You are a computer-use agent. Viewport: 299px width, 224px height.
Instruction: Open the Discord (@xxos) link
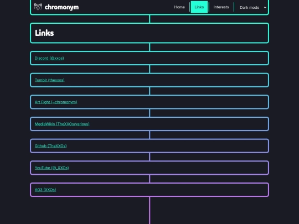[49, 58]
